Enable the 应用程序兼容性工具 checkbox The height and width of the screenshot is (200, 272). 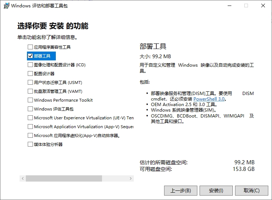click(x=30, y=47)
